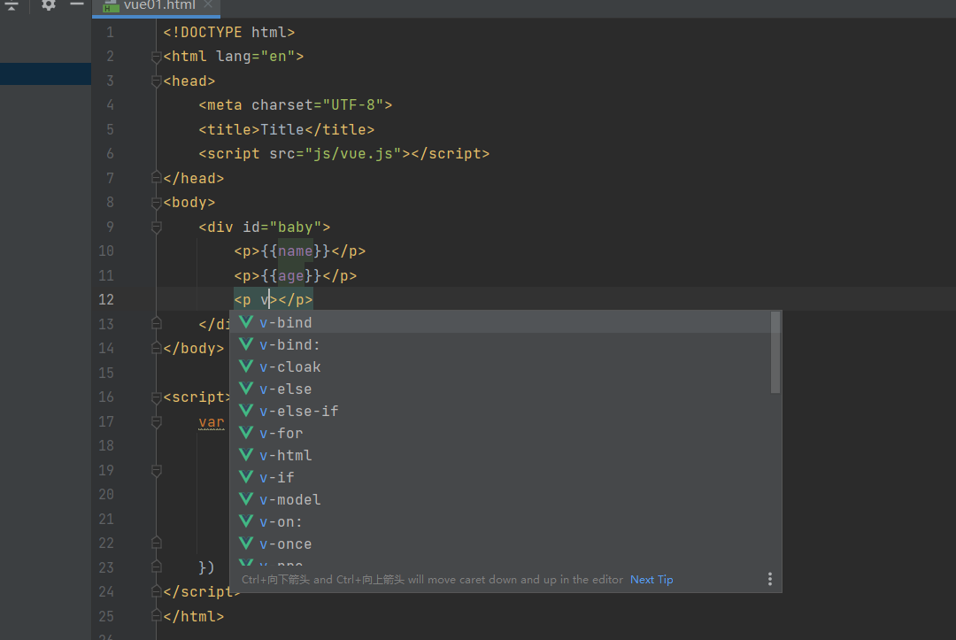Screen dimensions: 956x640
Task: Click the lang="en" attribute on line 2
Action: click(256, 57)
